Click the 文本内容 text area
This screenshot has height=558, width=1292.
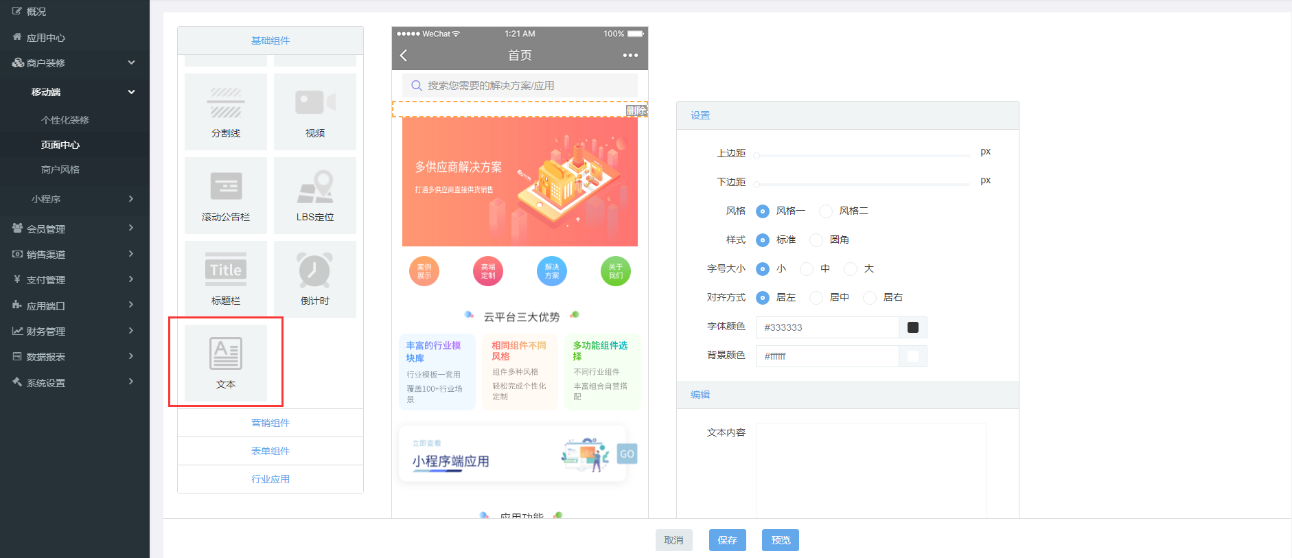[x=871, y=471]
